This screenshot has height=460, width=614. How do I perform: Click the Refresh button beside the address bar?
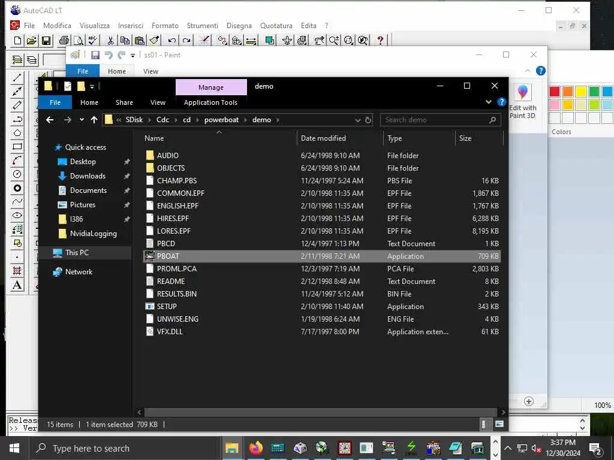[x=368, y=120]
